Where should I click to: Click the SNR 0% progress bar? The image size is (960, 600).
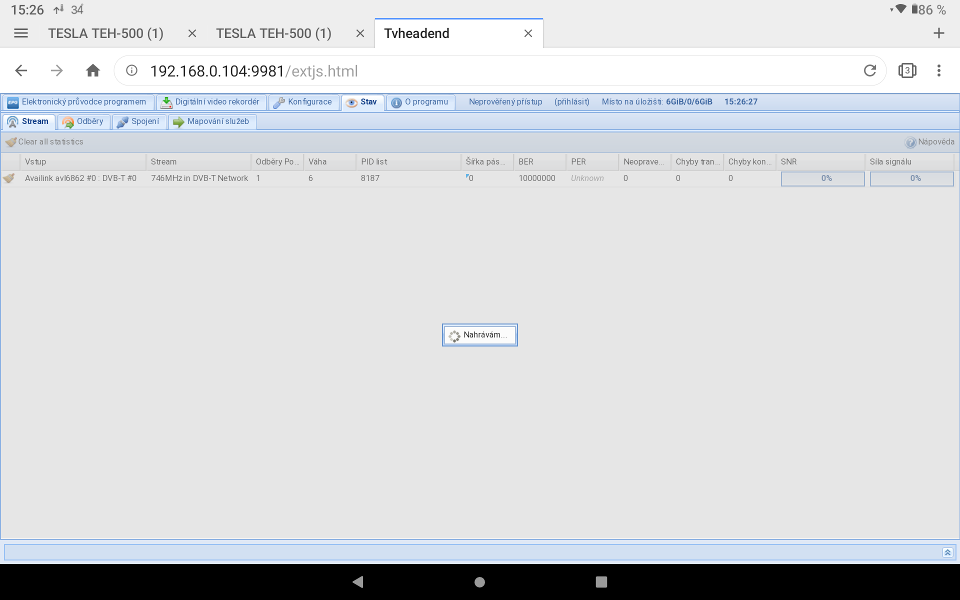(822, 178)
